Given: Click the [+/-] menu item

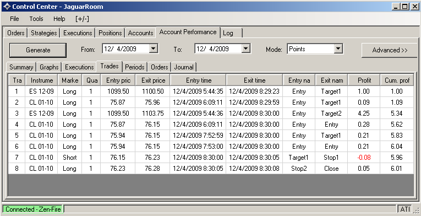Looking at the screenshot, I should click(x=82, y=19).
